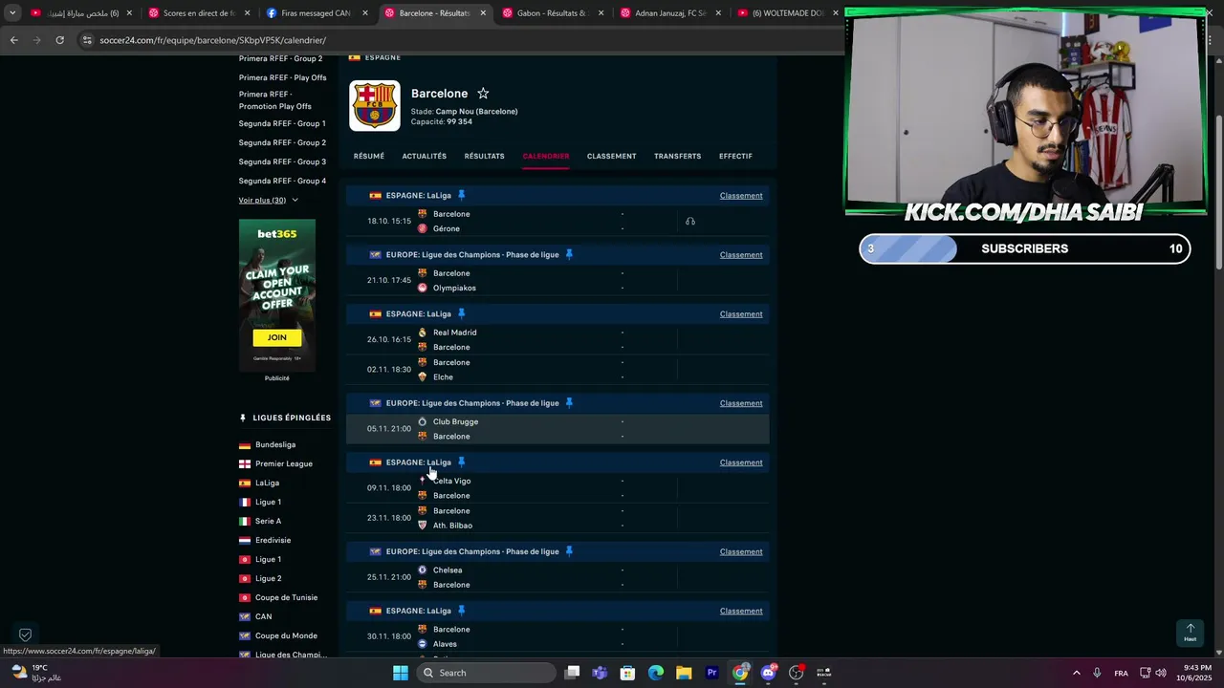This screenshot has height=688, width=1224.
Task: Open the tab search dropdown arrow
Action: coord(12,13)
